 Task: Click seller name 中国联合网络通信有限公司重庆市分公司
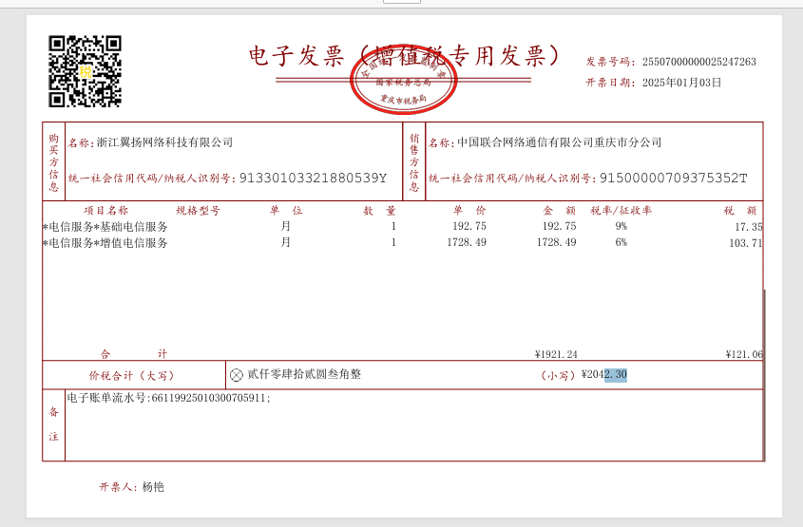pos(559,142)
